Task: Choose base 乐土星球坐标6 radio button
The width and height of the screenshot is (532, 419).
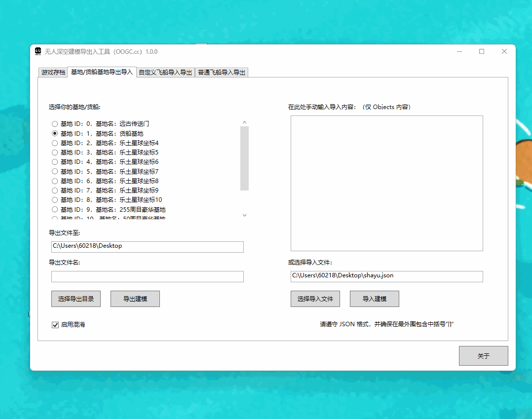Action: 55,162
